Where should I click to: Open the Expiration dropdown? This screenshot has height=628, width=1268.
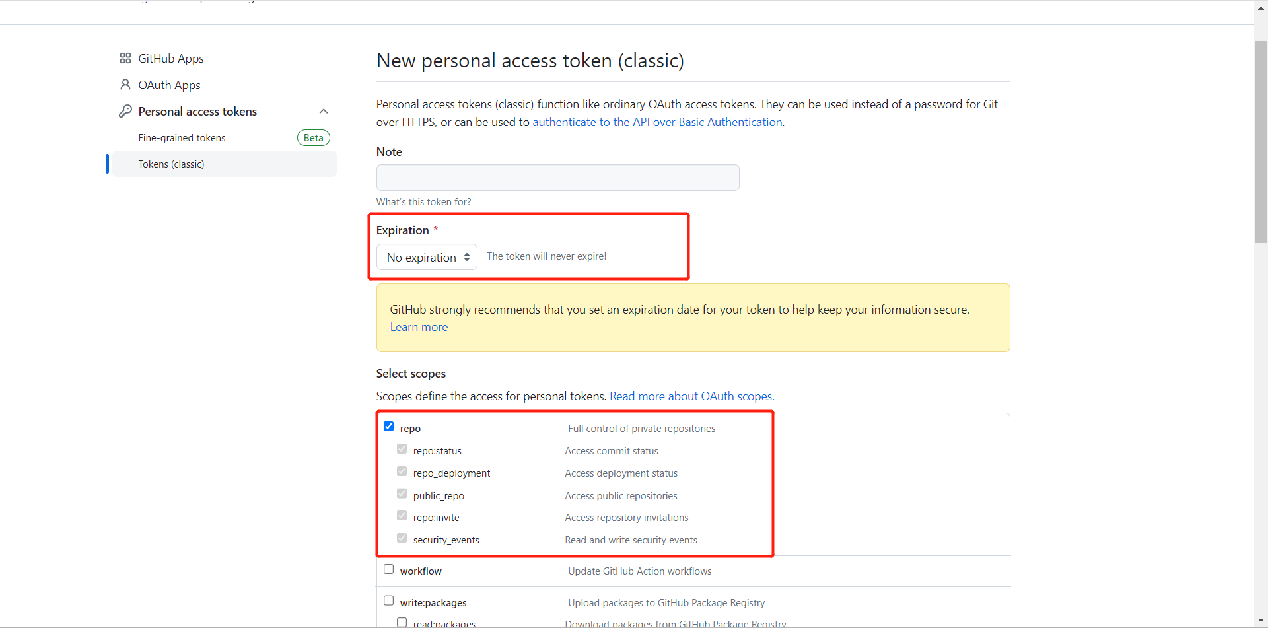[x=427, y=257]
